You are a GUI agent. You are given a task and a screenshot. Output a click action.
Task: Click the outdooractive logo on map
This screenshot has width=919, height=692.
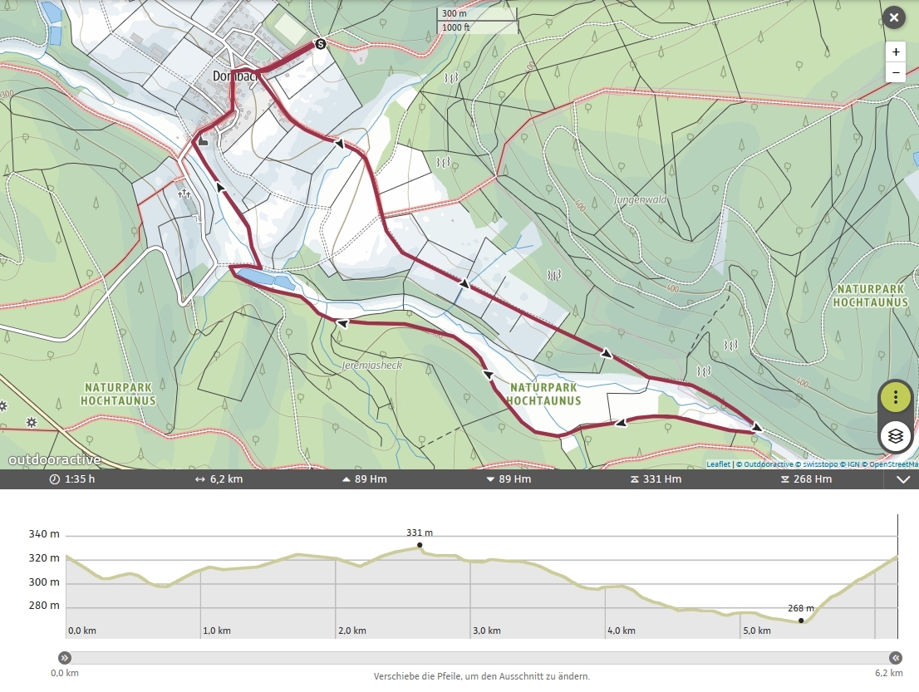pos(55,459)
